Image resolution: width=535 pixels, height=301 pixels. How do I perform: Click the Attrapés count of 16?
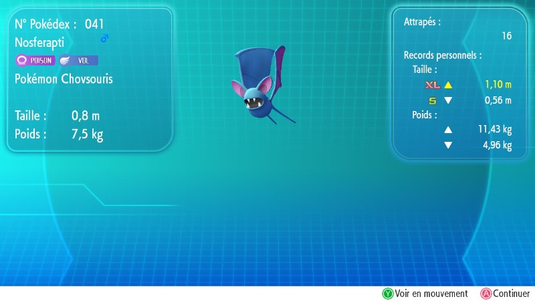coord(506,36)
